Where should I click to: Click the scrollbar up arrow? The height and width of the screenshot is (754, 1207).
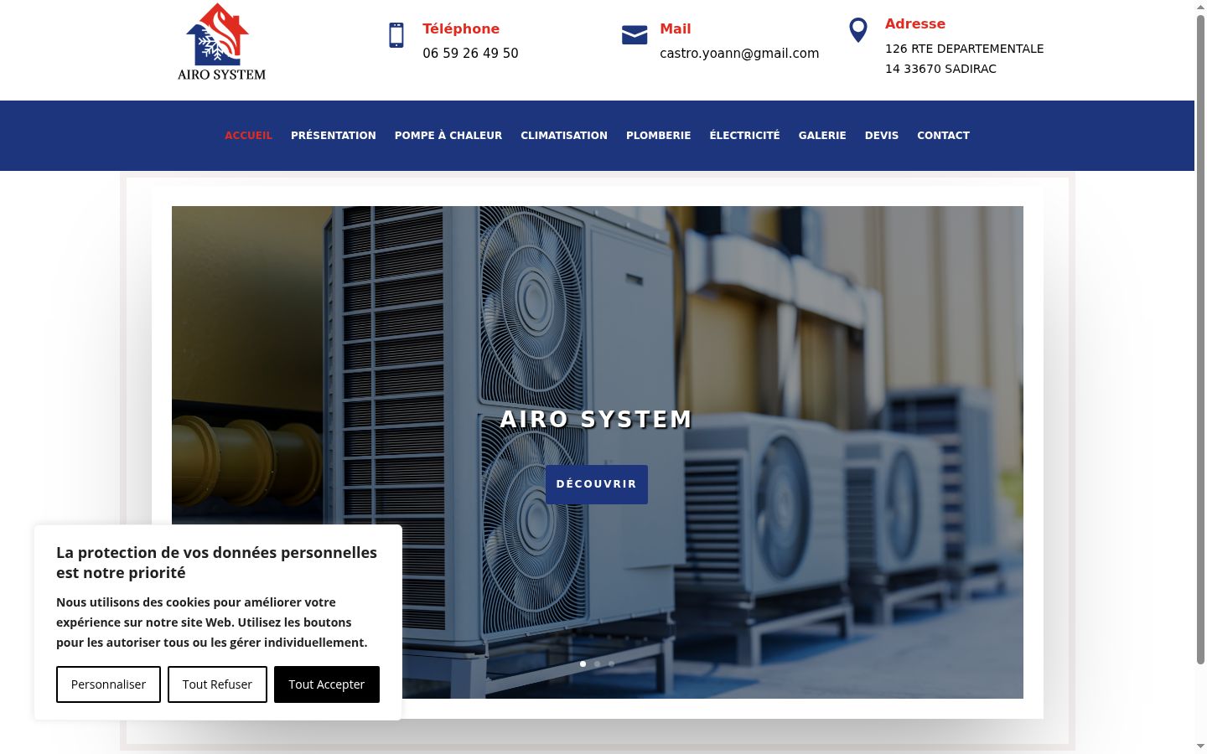pyautogui.click(x=1200, y=6)
